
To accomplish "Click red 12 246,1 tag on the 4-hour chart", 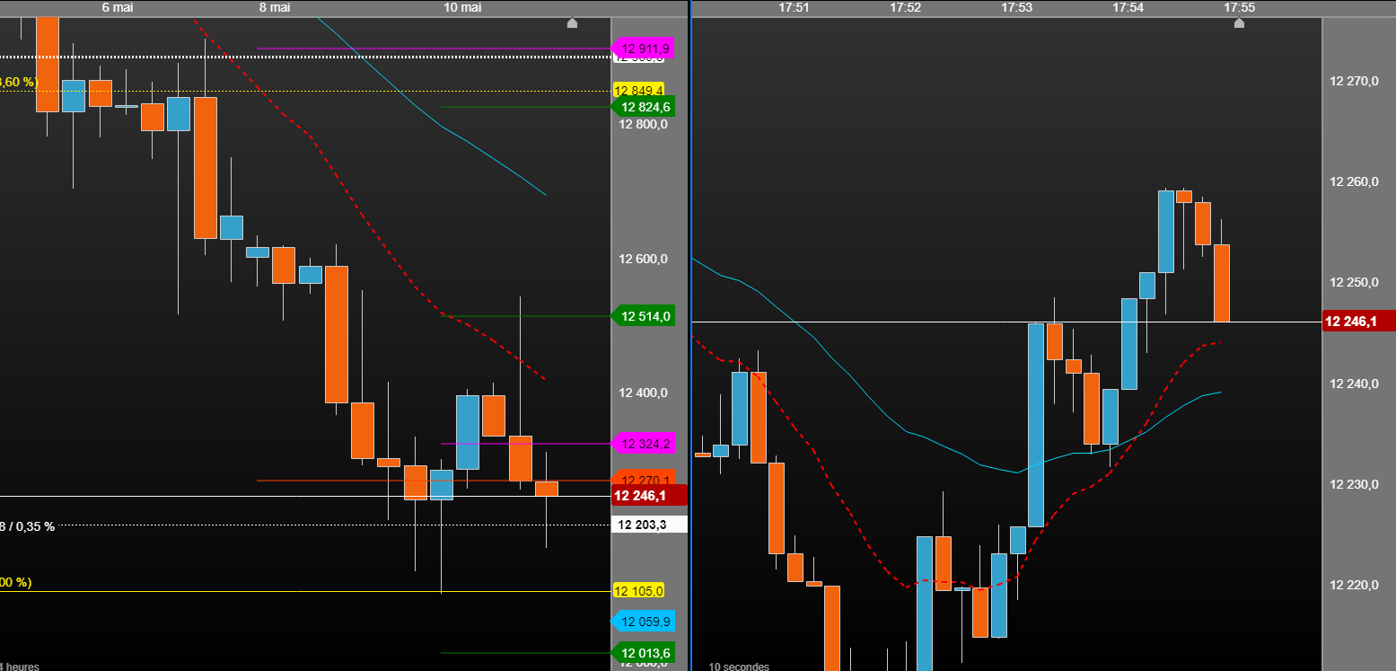I will click(x=649, y=495).
